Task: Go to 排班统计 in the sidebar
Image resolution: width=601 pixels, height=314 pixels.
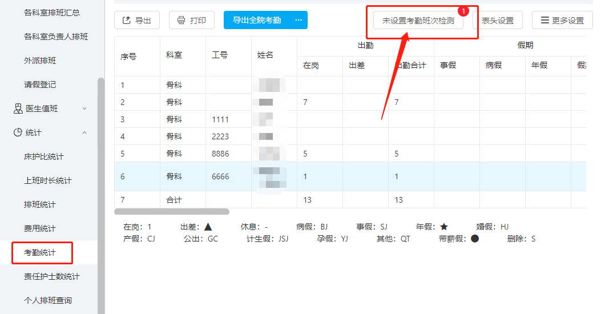Action: (x=40, y=204)
